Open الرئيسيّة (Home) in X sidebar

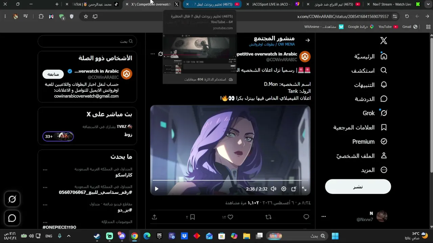pos(371,56)
